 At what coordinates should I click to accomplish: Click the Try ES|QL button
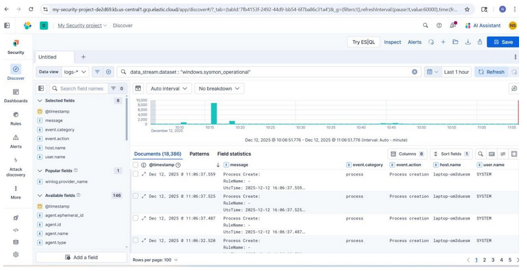tap(363, 42)
